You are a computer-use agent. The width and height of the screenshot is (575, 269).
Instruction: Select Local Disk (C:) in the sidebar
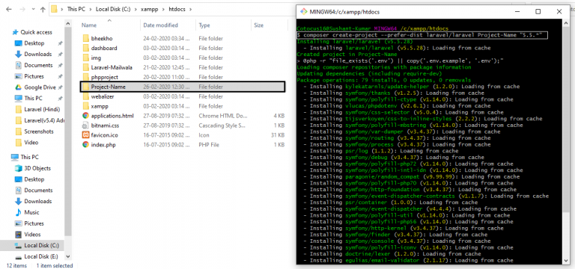click(x=41, y=245)
